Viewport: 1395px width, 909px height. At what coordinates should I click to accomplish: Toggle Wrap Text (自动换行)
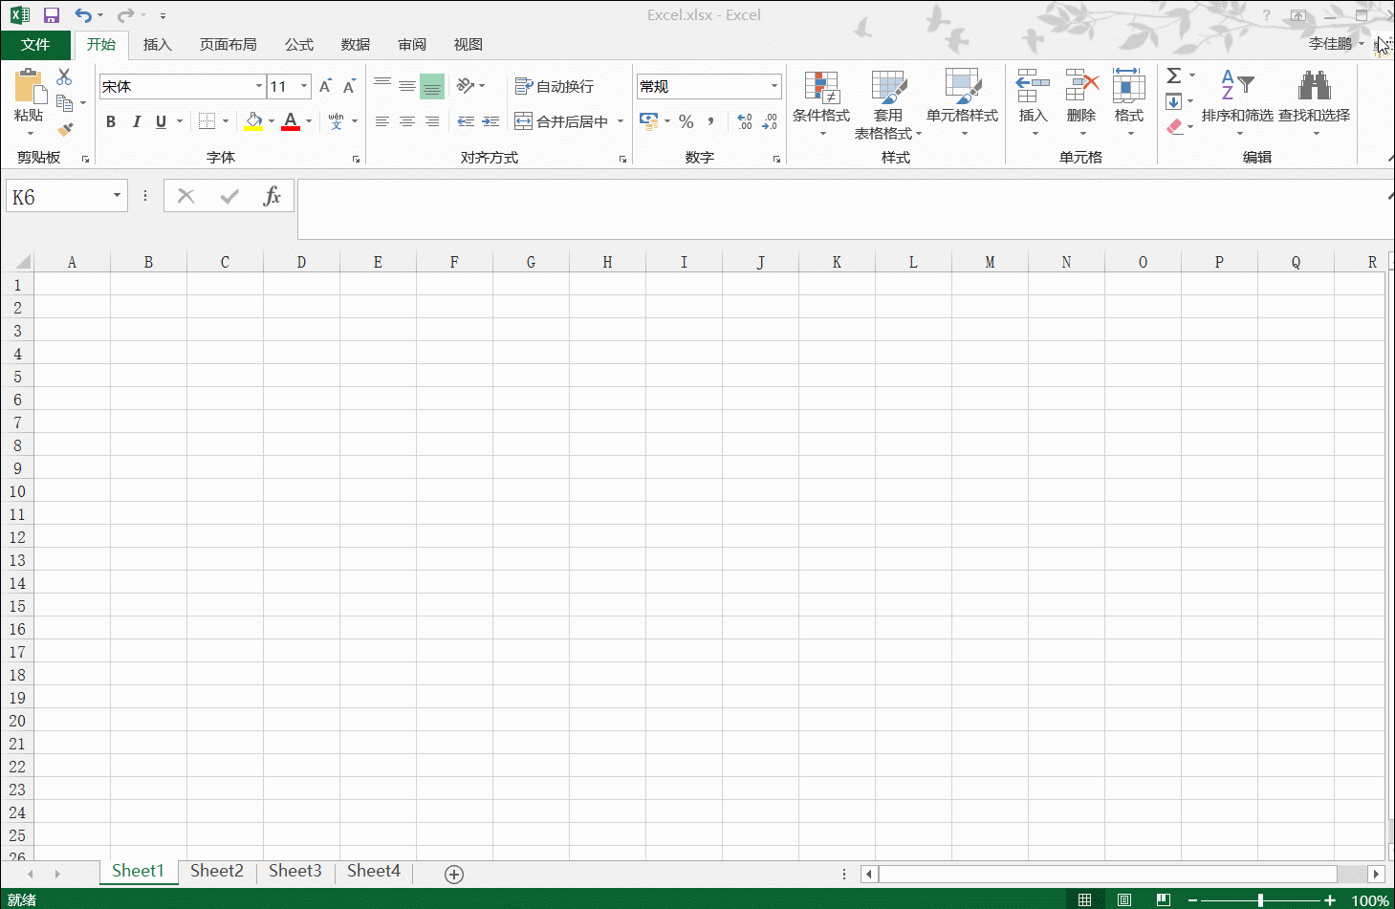555,86
